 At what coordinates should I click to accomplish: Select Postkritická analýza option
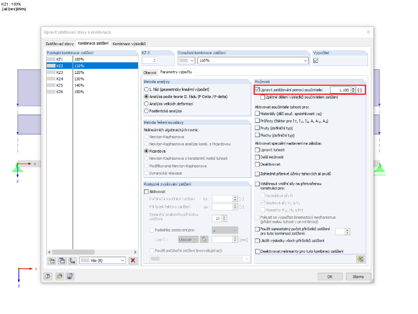(x=146, y=111)
